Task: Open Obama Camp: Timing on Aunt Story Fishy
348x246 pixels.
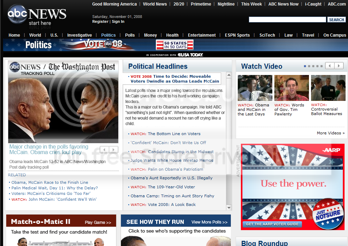Action: [172, 196]
